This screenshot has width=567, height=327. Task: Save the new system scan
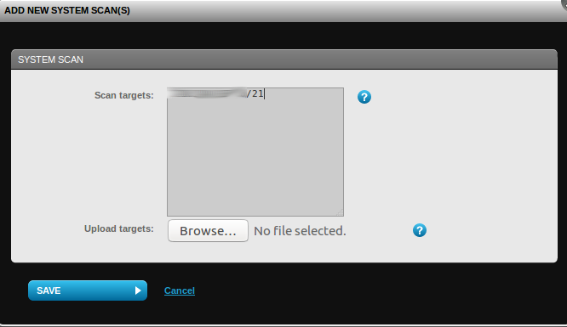coord(88,290)
